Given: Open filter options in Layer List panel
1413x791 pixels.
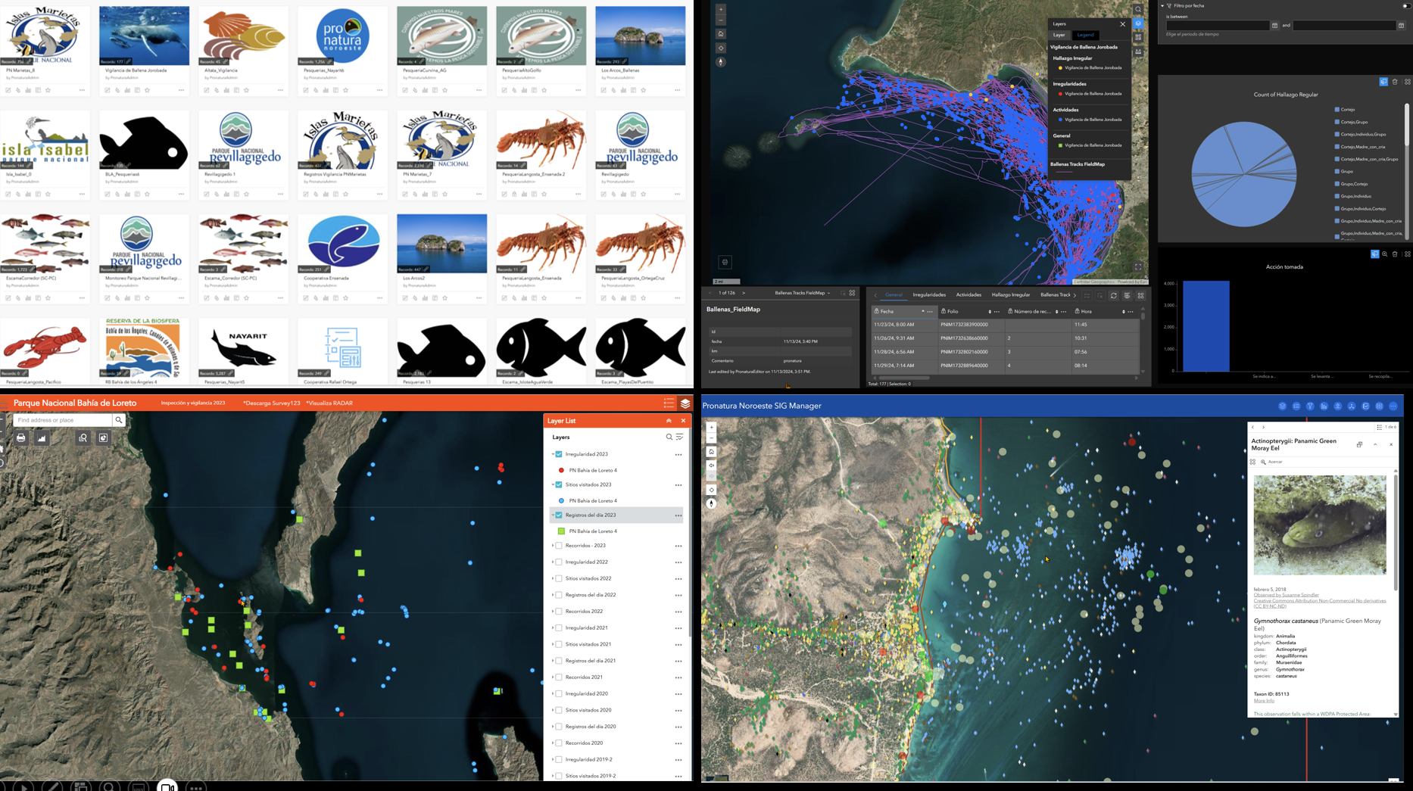Looking at the screenshot, I should 679,437.
